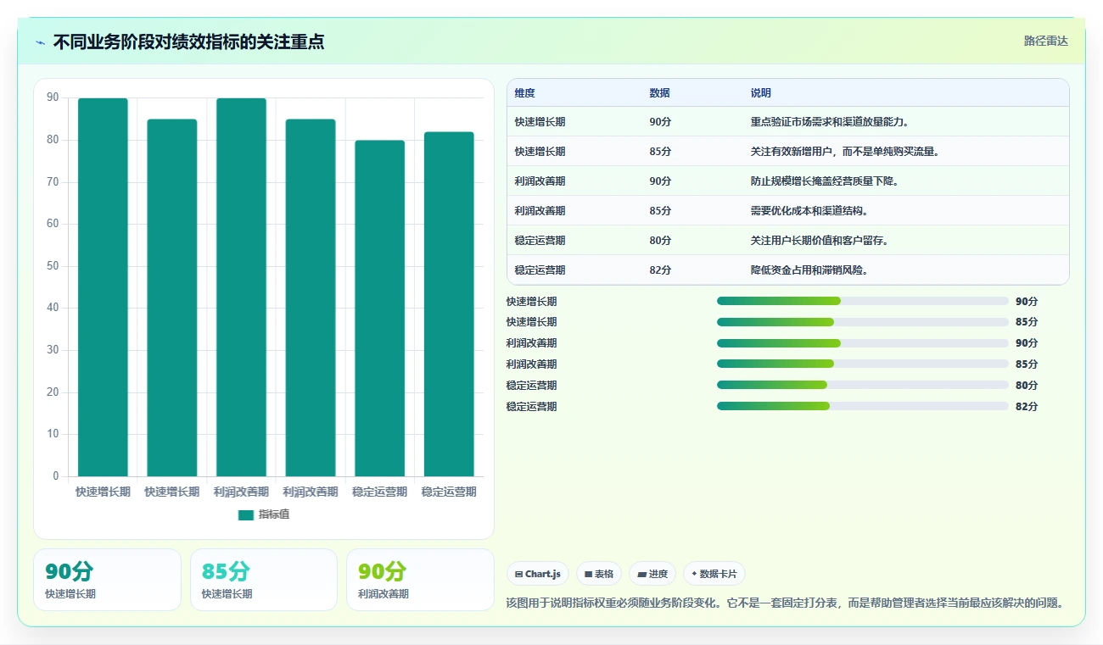Click the 指标值 legend text
The height and width of the screenshot is (645, 1103).
[274, 514]
